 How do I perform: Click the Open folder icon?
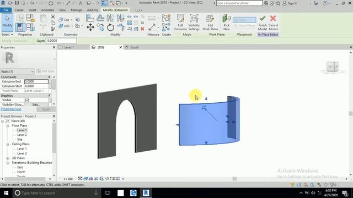pos(10,3)
